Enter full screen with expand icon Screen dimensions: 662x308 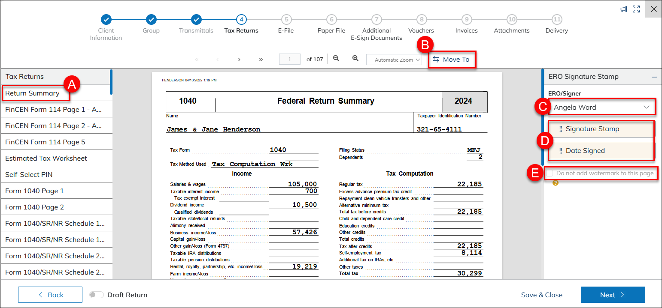point(636,9)
